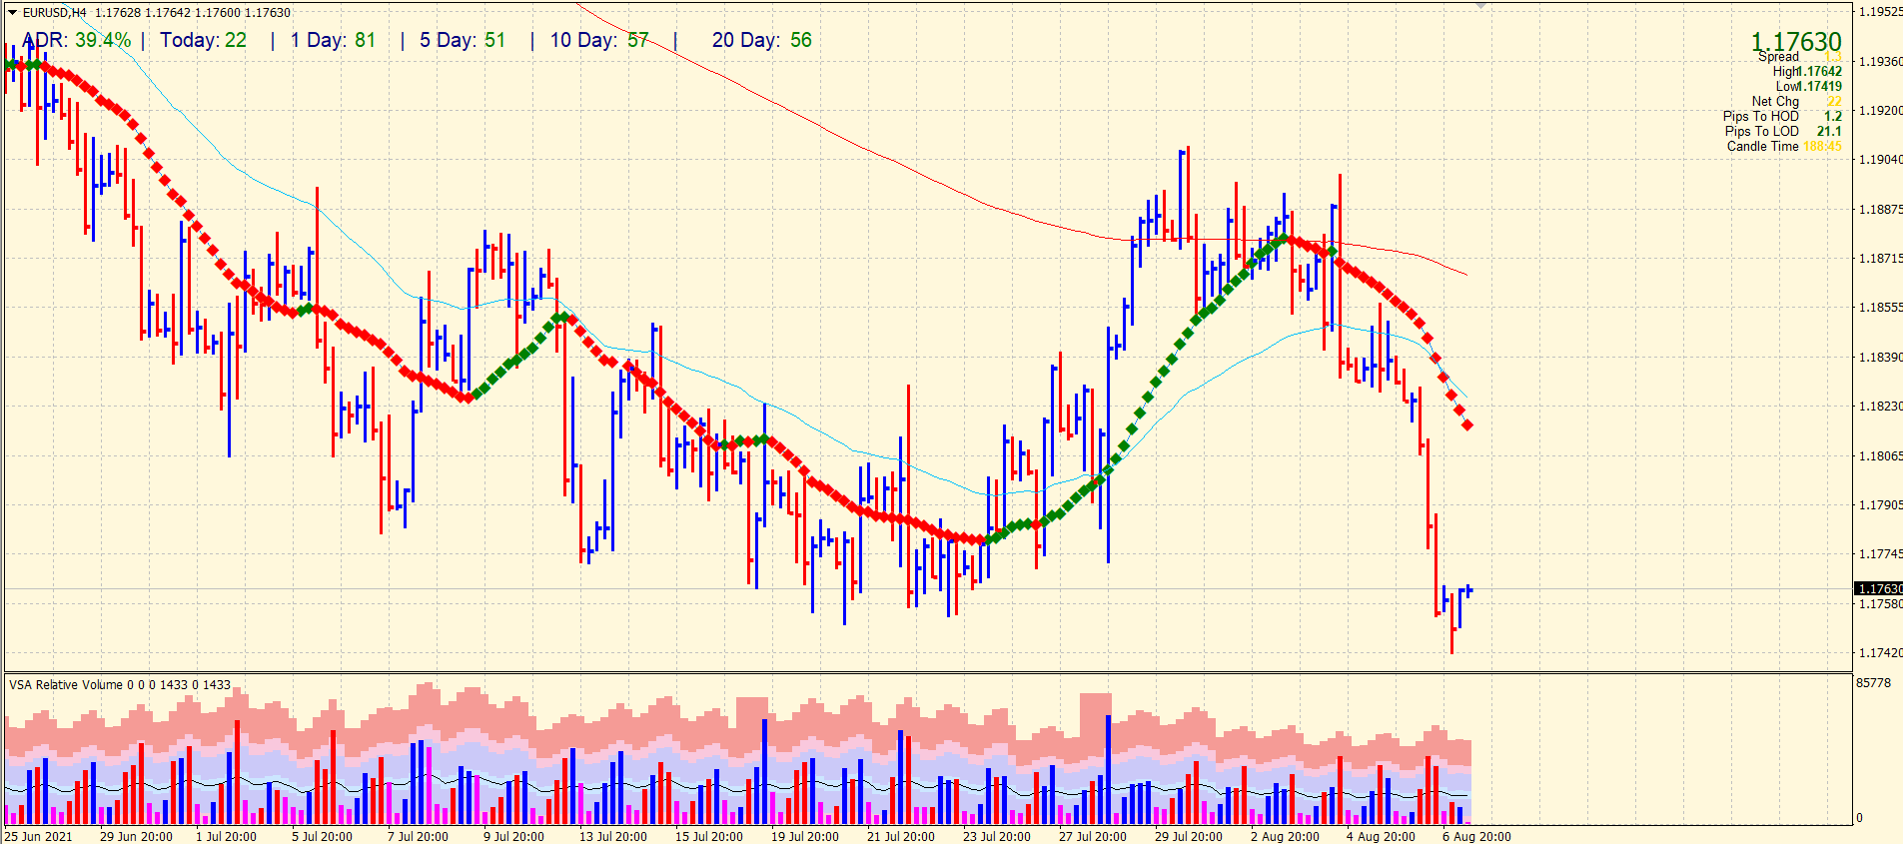
Task: Click the ADR 39.4% readout
Action: click(x=77, y=41)
